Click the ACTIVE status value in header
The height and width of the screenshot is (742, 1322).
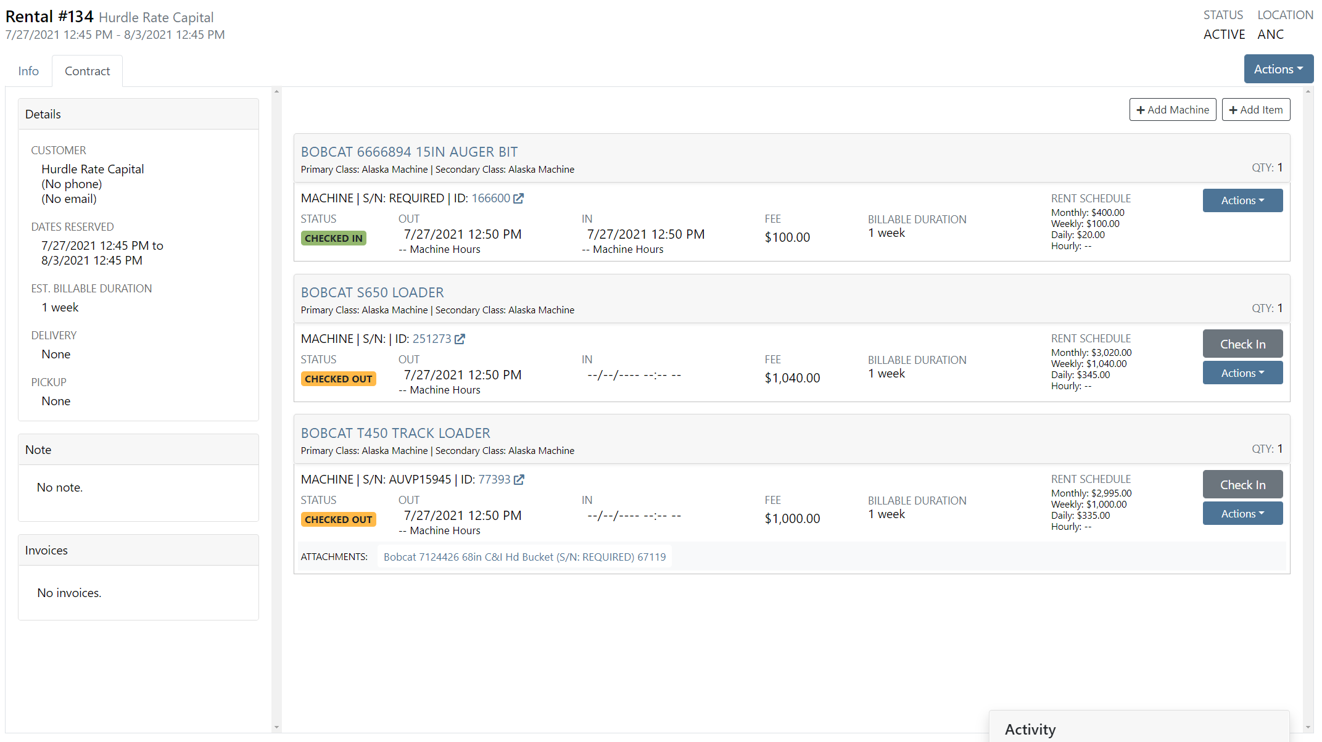[1224, 35]
